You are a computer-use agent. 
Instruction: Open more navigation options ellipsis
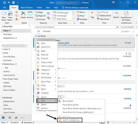click(x=23, y=118)
